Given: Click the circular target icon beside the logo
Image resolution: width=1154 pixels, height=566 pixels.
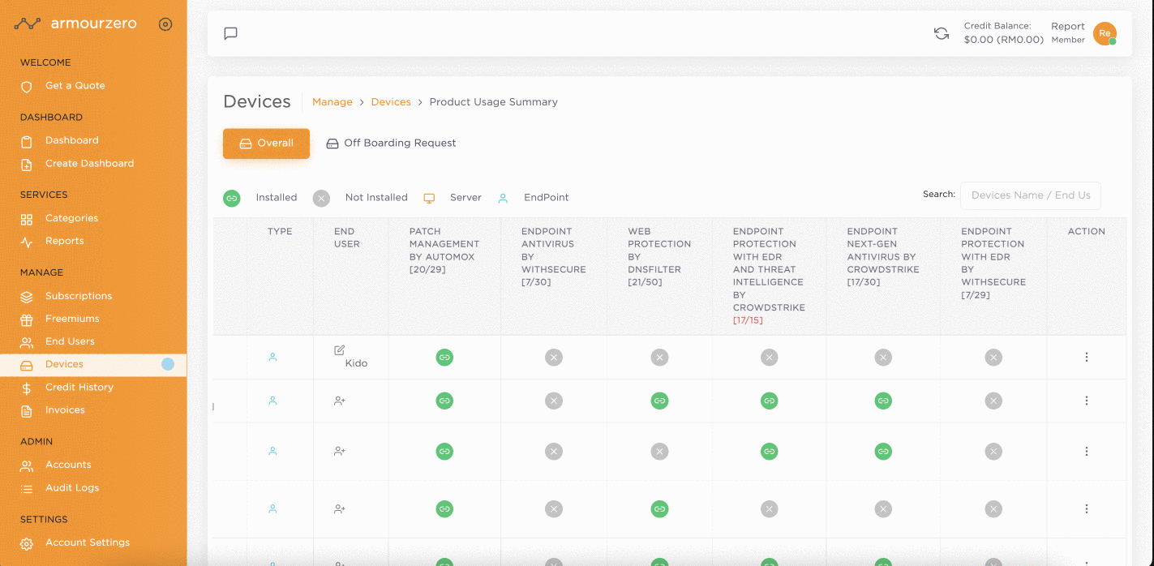Looking at the screenshot, I should coord(165,24).
